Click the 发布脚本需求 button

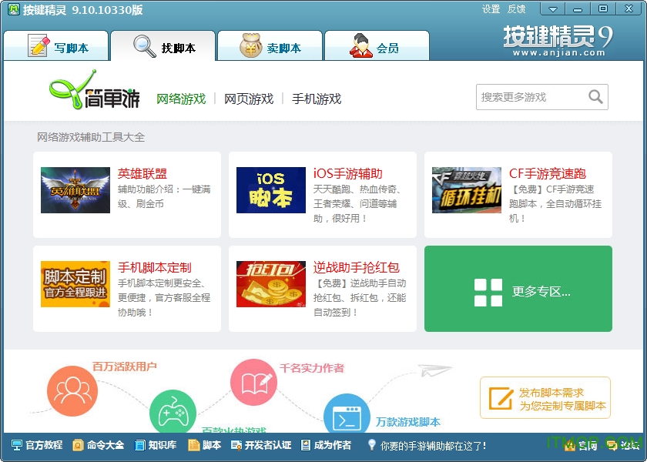click(545, 397)
